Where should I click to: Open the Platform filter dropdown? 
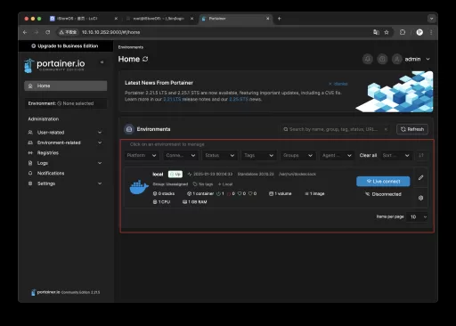142,155
